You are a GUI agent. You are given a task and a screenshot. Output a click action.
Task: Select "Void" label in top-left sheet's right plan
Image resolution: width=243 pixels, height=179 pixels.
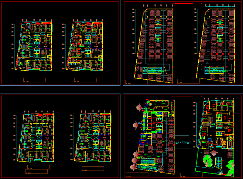(x=96, y=47)
